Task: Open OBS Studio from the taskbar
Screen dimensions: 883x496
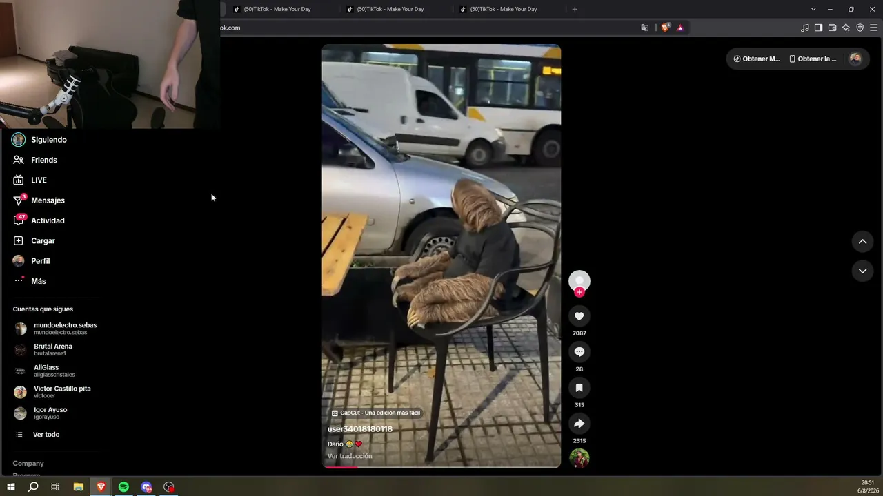Action: coord(169,487)
